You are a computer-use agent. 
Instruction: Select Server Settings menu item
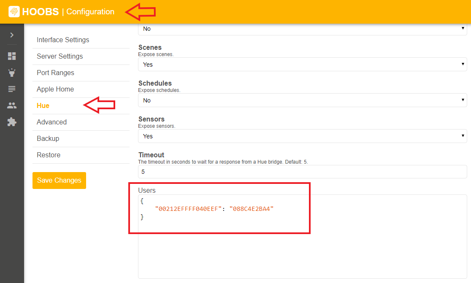coord(81,57)
